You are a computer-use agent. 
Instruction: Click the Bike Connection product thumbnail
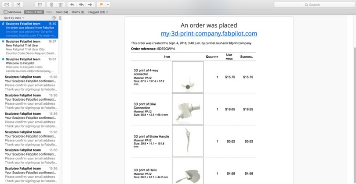(x=188, y=110)
